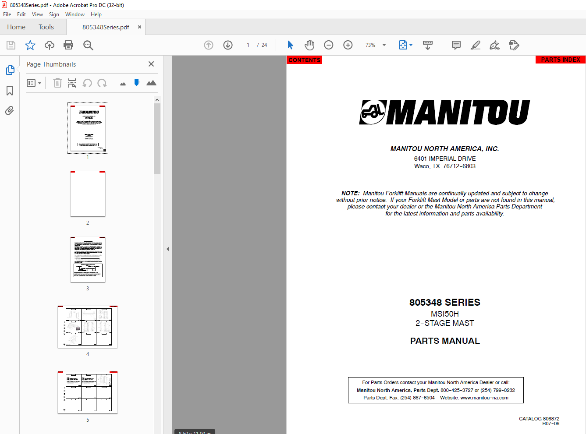Activate the Hand pan tool

coord(309,45)
